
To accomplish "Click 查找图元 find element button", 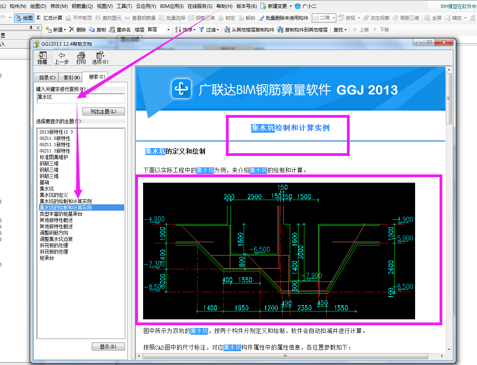I will click(x=108, y=18).
